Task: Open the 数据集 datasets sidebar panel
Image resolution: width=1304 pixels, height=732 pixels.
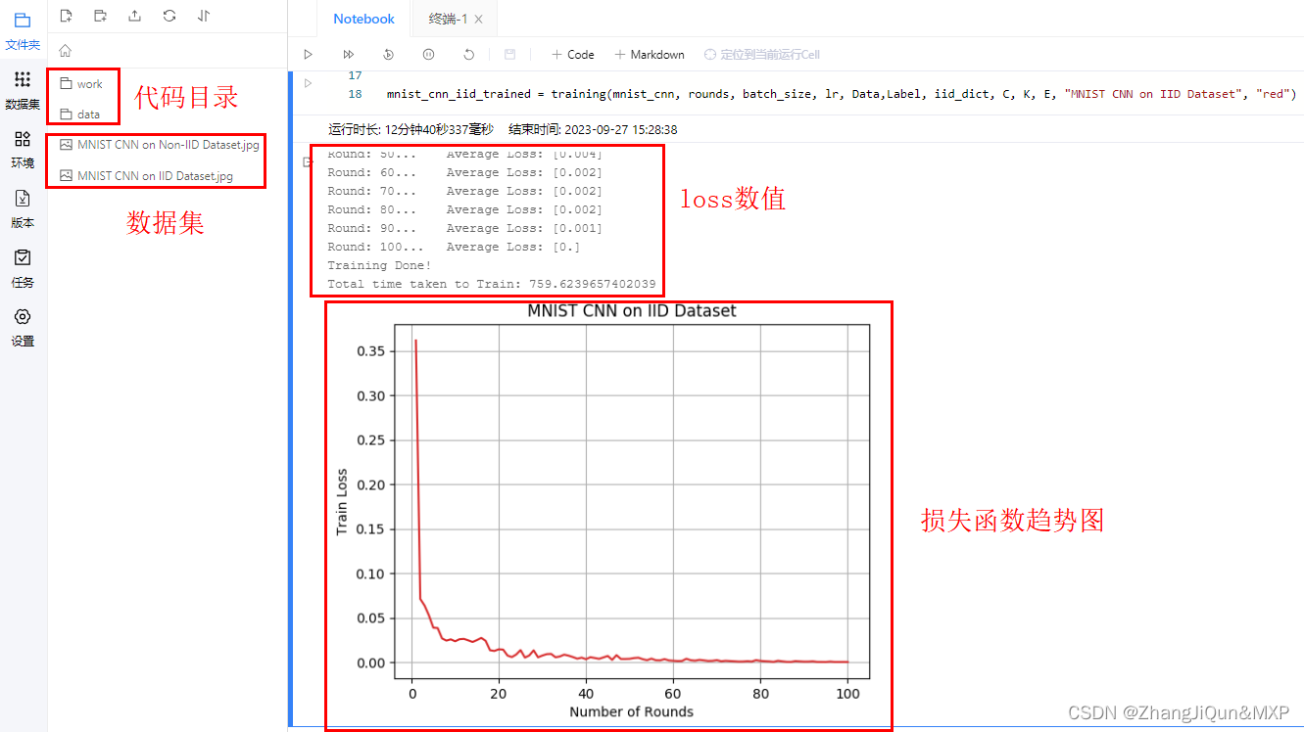Action: click(x=23, y=89)
